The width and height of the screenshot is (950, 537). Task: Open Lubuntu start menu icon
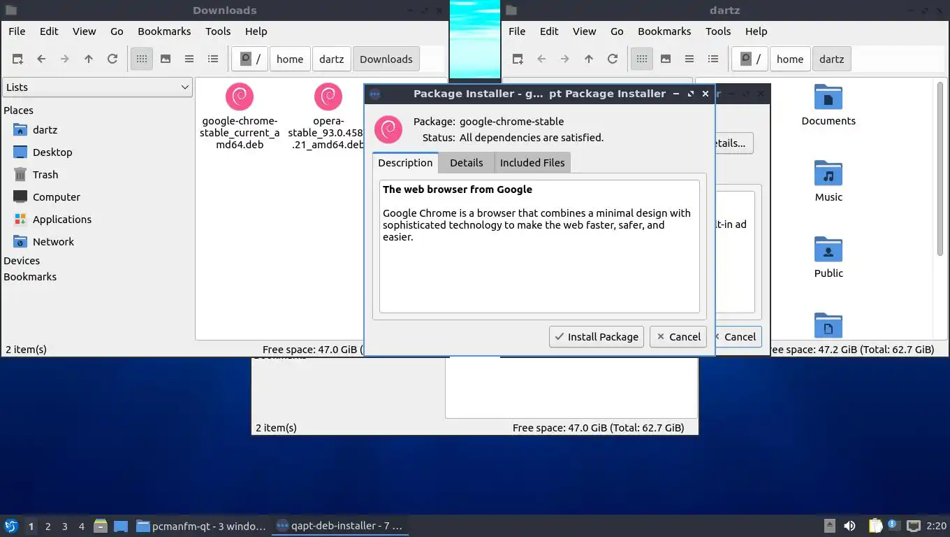point(10,526)
